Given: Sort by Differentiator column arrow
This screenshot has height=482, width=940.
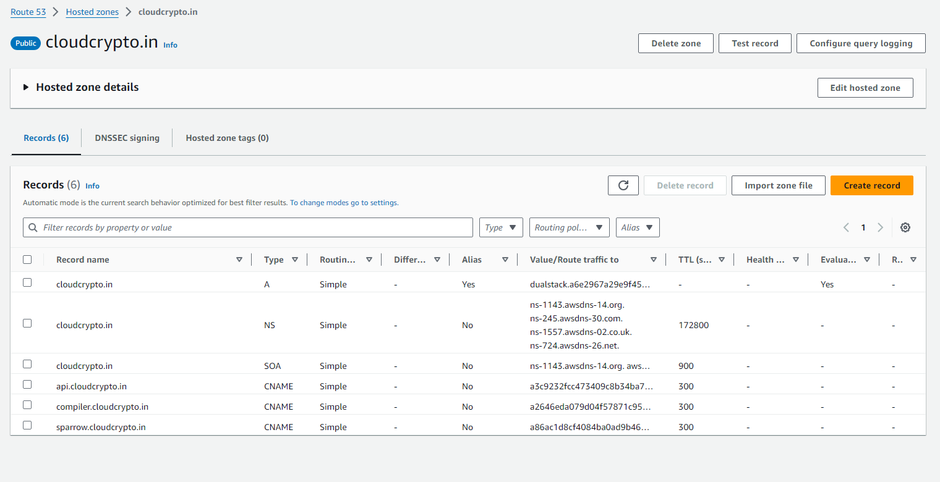Looking at the screenshot, I should [437, 260].
